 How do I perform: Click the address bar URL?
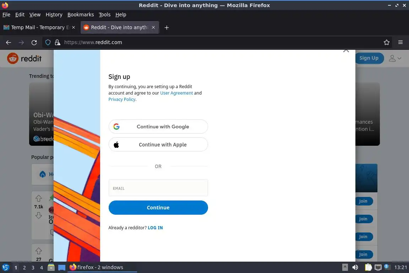pos(93,42)
